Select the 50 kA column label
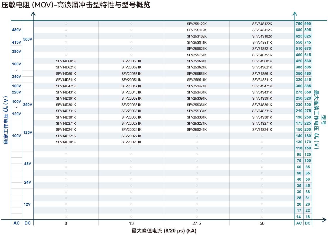The width and height of the screenshot is (328, 235). [x=262, y=223]
